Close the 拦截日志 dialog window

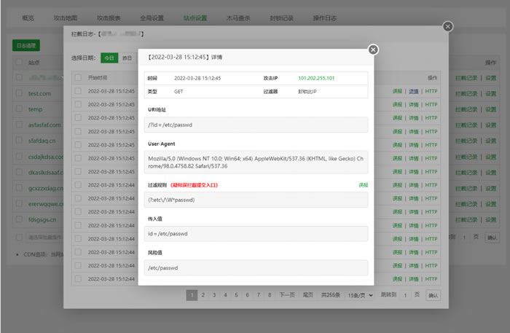pyautogui.click(x=447, y=26)
